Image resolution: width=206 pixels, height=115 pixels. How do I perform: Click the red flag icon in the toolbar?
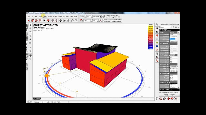point(40,20)
